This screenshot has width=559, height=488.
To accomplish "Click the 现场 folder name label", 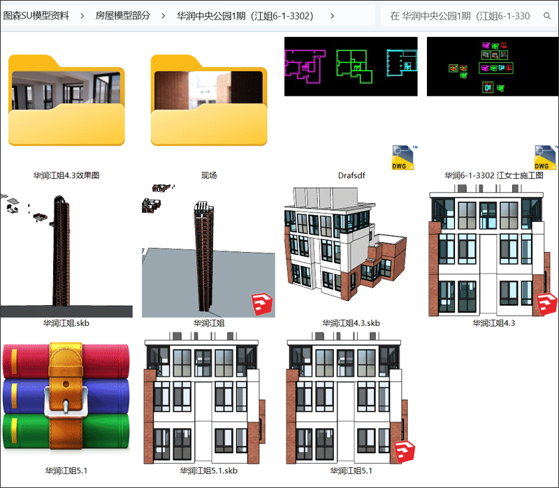I will pos(209,175).
